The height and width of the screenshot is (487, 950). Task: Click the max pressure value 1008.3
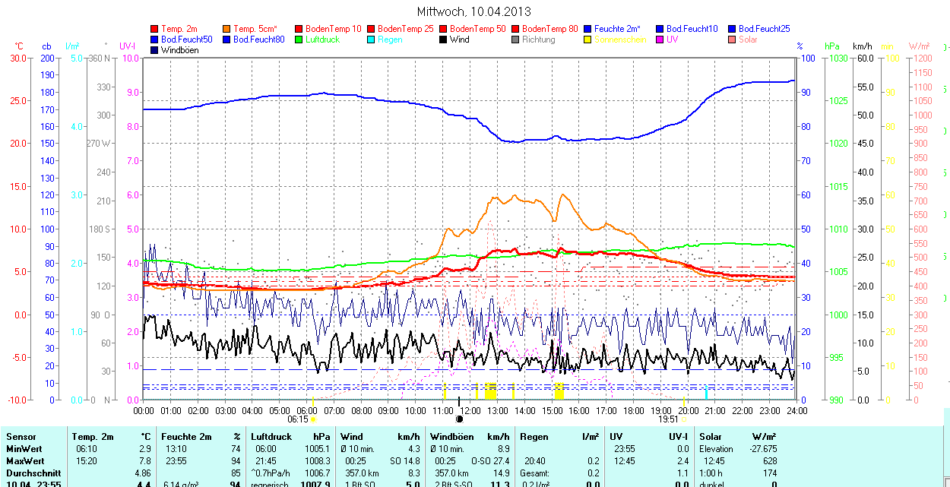(x=317, y=461)
